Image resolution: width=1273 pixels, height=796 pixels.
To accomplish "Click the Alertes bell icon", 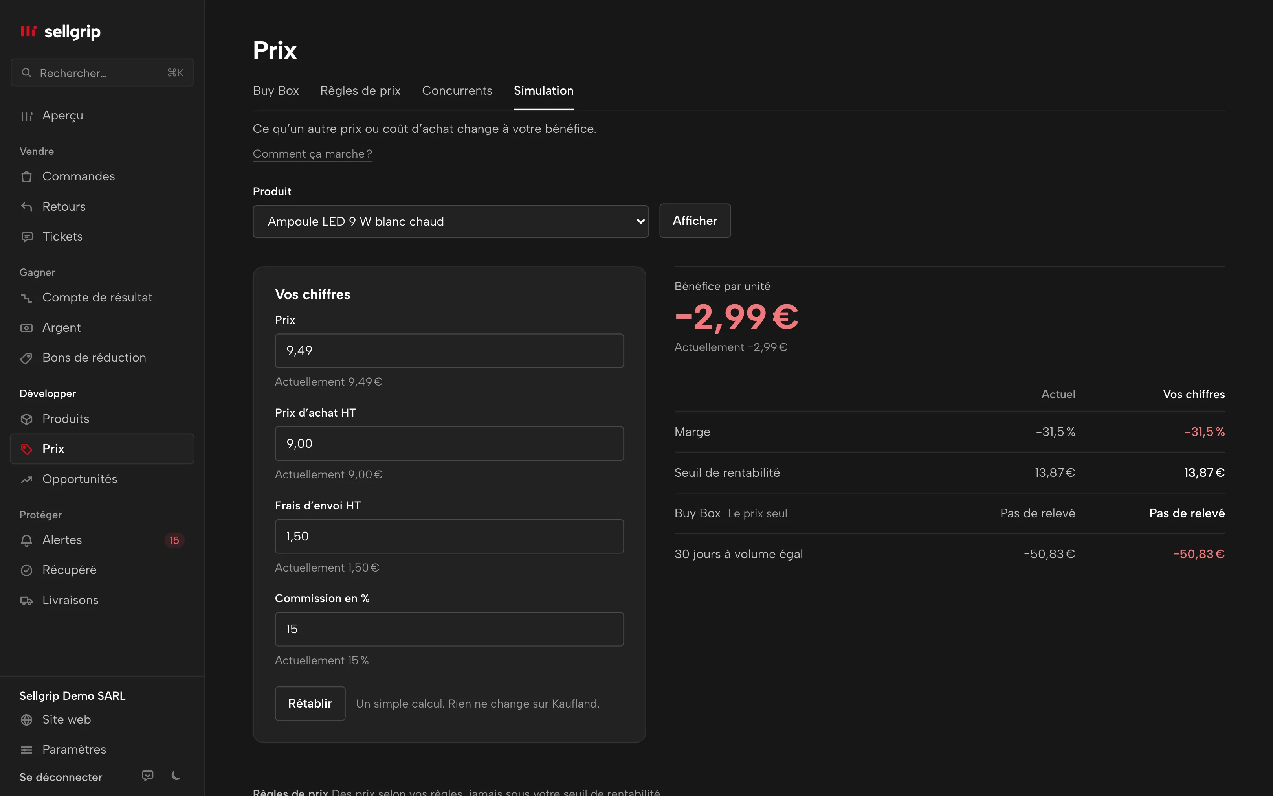I will pyautogui.click(x=26, y=540).
